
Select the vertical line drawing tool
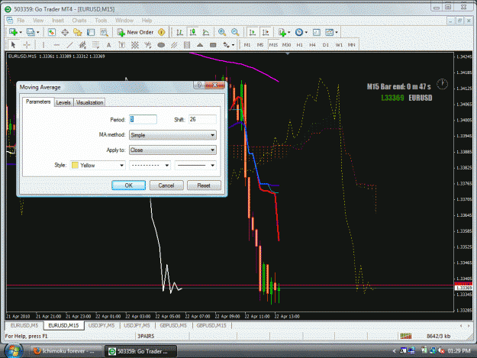click(x=44, y=45)
